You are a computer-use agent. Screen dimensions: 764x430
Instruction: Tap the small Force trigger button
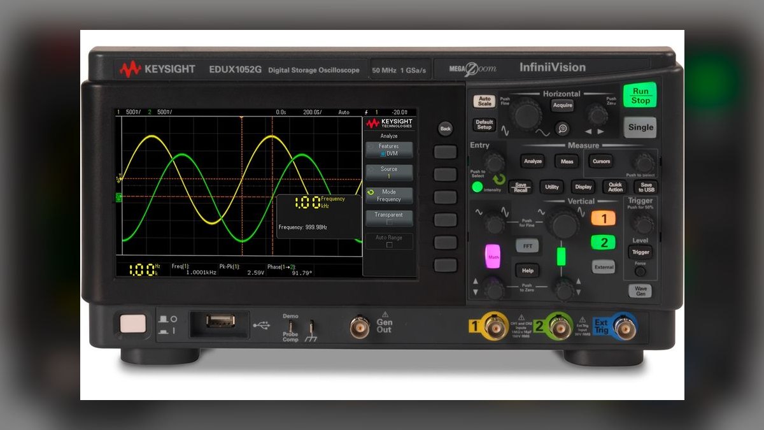click(x=640, y=271)
